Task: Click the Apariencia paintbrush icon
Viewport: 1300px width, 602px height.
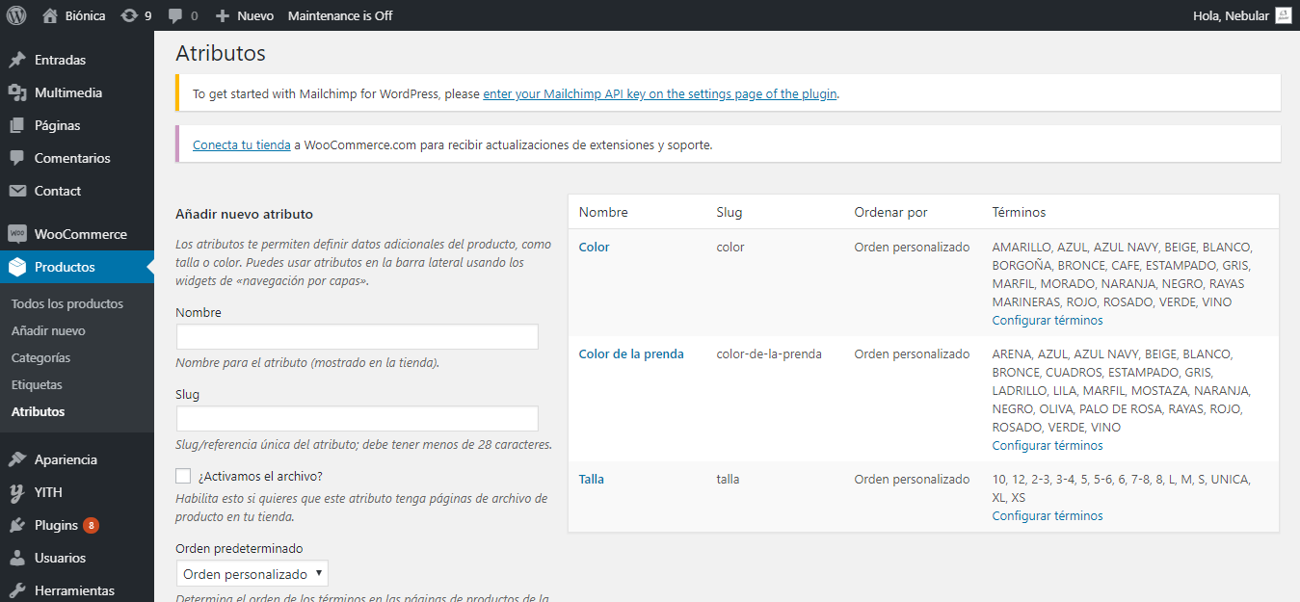Action: point(17,459)
